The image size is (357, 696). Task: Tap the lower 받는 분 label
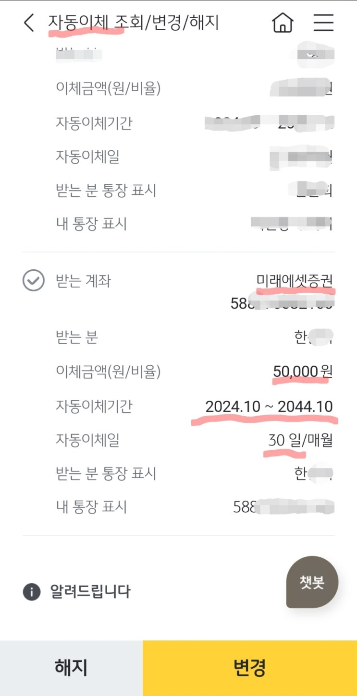pos(77,337)
